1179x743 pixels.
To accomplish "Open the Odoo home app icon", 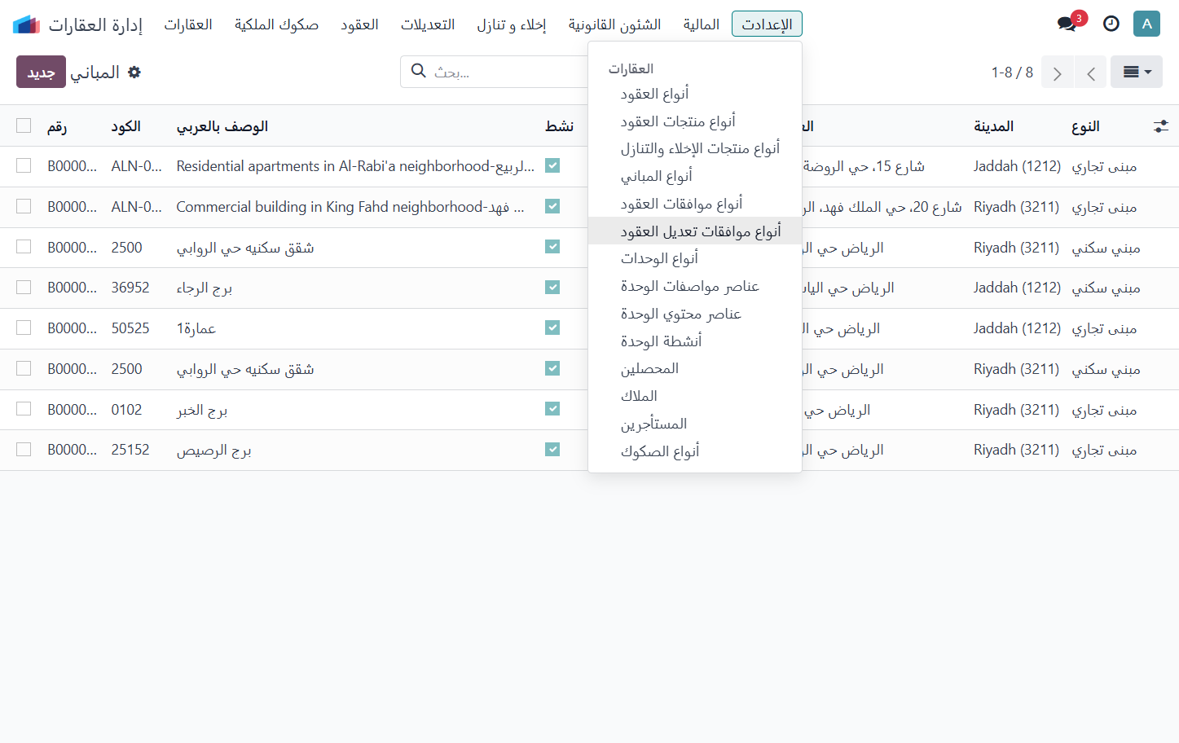I will pos(26,24).
